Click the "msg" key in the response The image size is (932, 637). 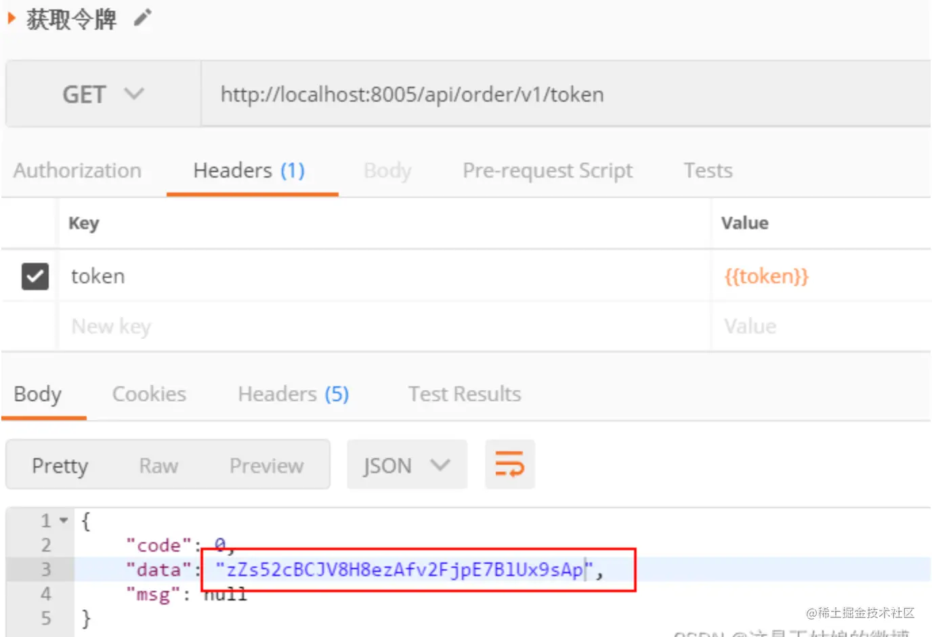pyautogui.click(x=153, y=594)
